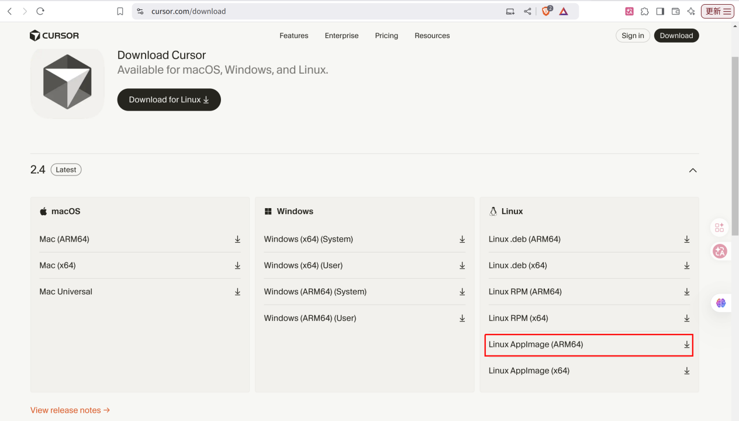Collapse the 2.4 version section chevron
Viewport: 739px width, 421px height.
tap(693, 170)
